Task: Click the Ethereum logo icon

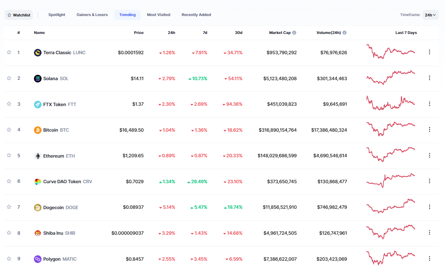Action: (37, 156)
